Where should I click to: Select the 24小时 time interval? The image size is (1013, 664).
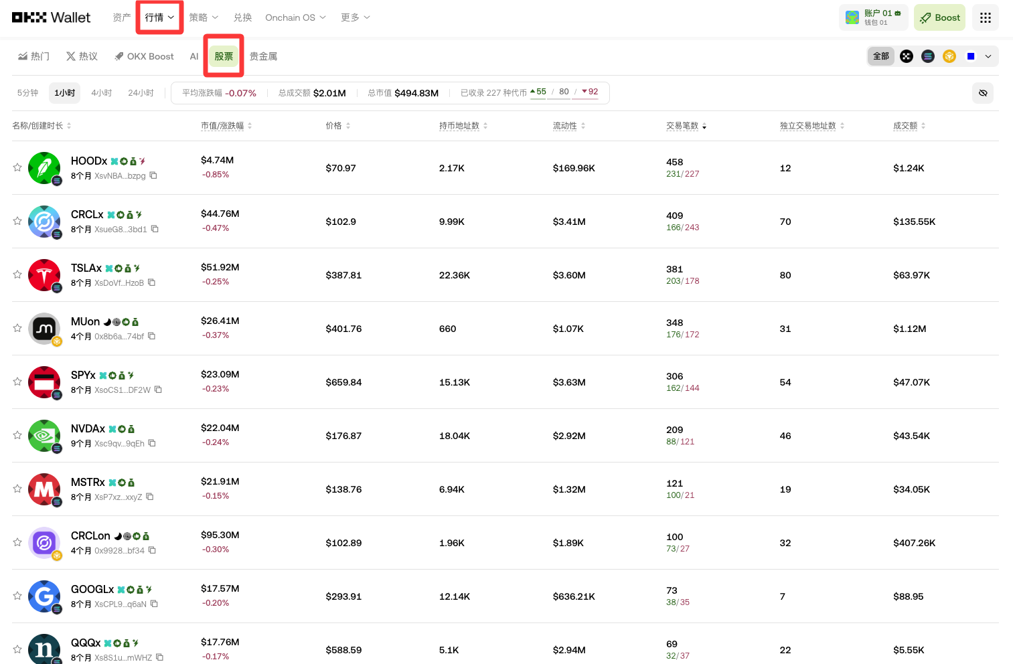141,93
